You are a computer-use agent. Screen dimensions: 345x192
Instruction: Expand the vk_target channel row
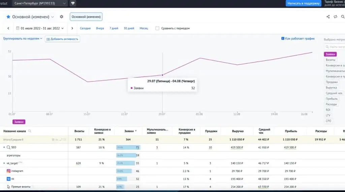click(x=4, y=163)
